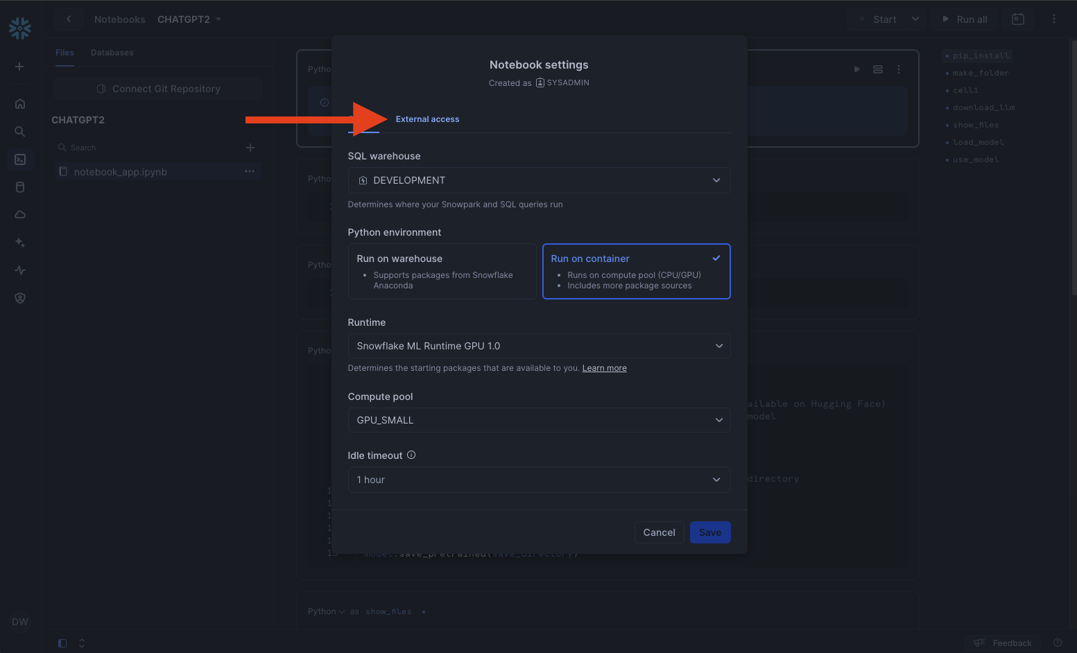The height and width of the screenshot is (653, 1077).
Task: Follow the Learn more link
Action: click(x=604, y=368)
